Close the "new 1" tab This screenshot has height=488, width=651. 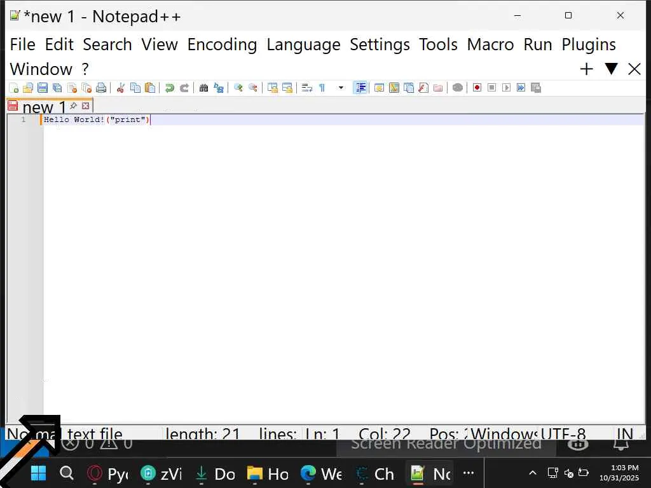[86, 106]
